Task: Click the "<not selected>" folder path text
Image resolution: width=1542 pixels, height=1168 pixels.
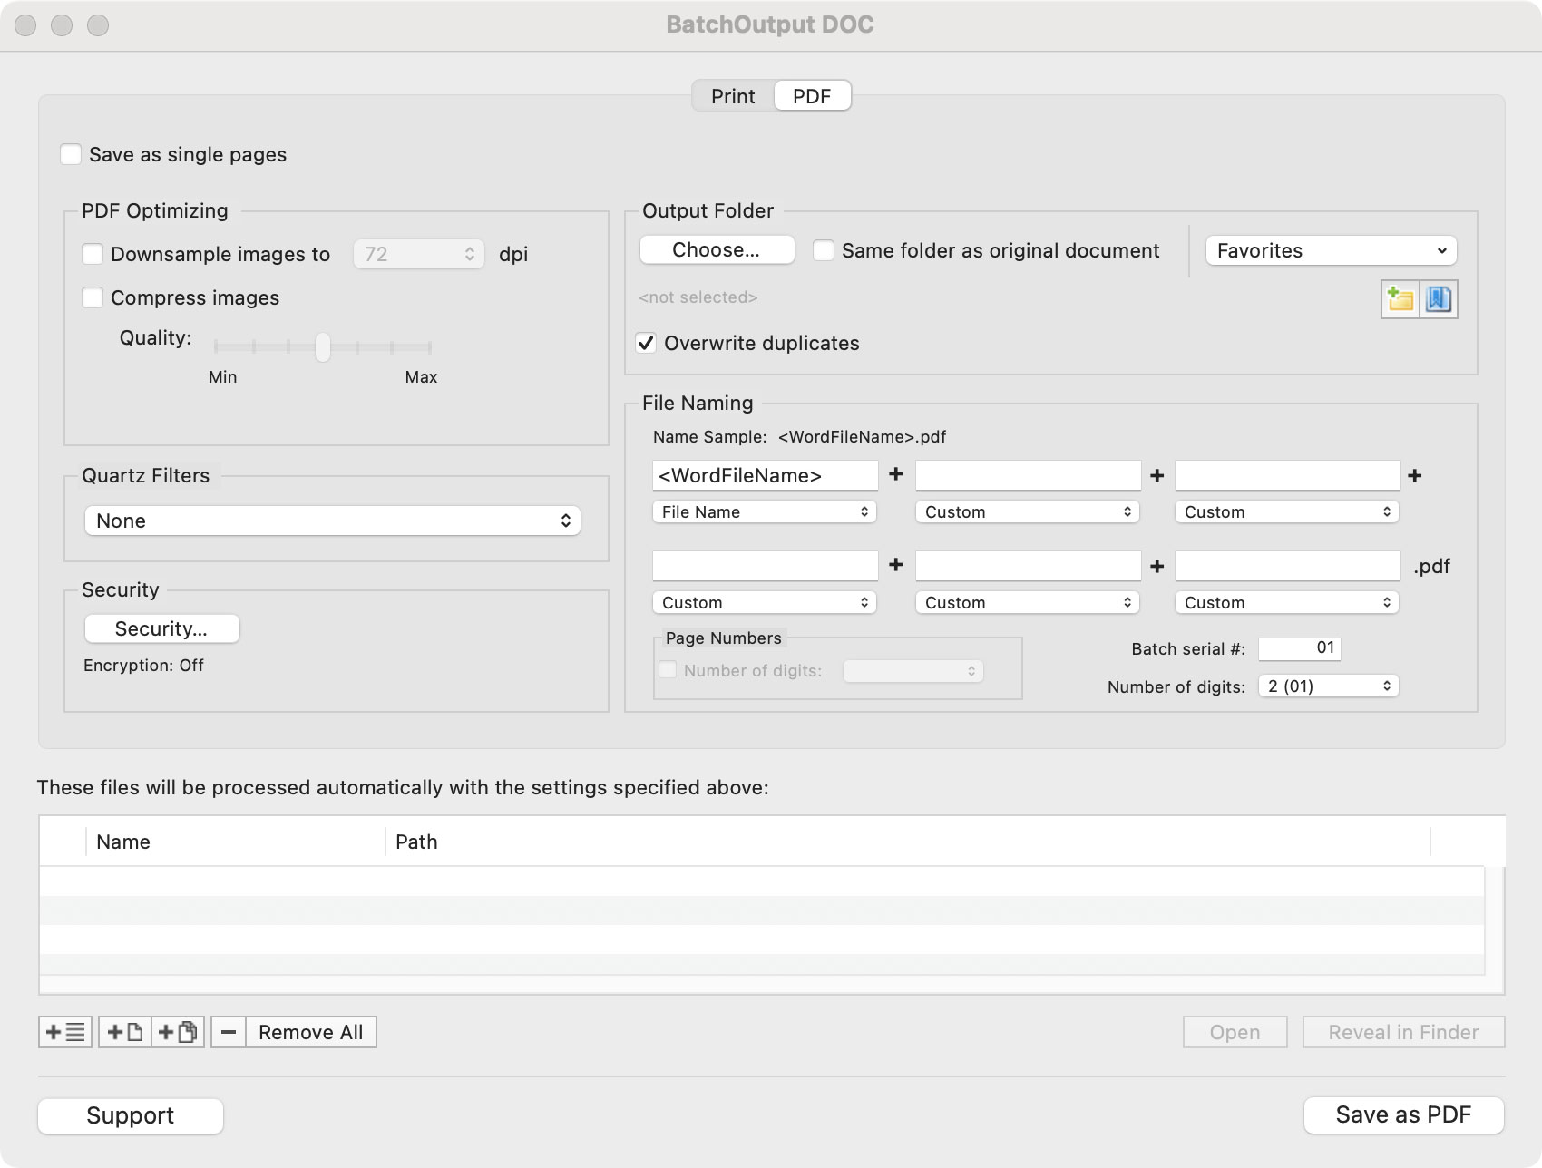Action: (698, 297)
